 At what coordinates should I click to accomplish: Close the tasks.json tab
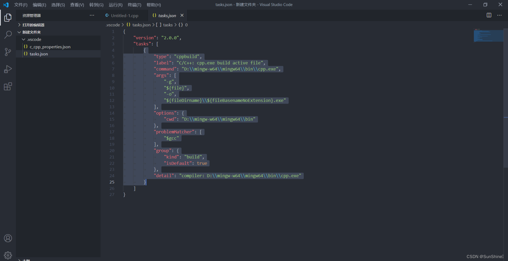pos(182,15)
